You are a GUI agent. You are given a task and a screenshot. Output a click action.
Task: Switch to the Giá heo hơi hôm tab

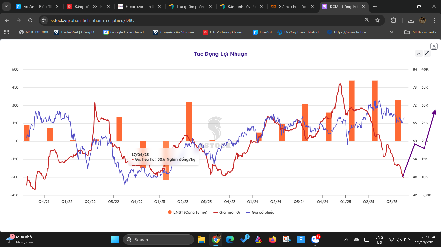click(292, 6)
